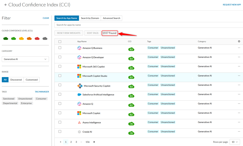Click the CCI score 78 badge for Asana Intelligence
243x146 pixels.
pyautogui.click(x=131, y=124)
